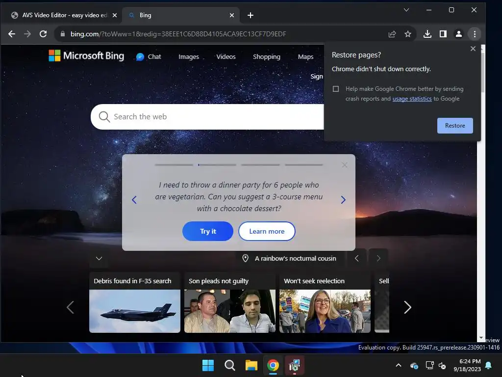Click the Try it button

(x=208, y=231)
